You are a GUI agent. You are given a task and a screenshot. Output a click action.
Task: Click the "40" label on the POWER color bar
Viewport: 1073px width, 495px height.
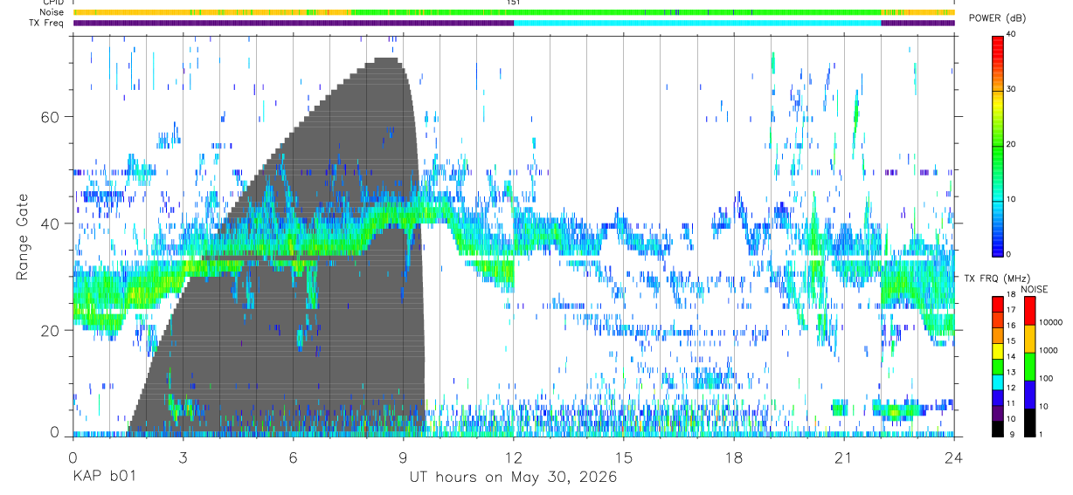tap(1011, 35)
